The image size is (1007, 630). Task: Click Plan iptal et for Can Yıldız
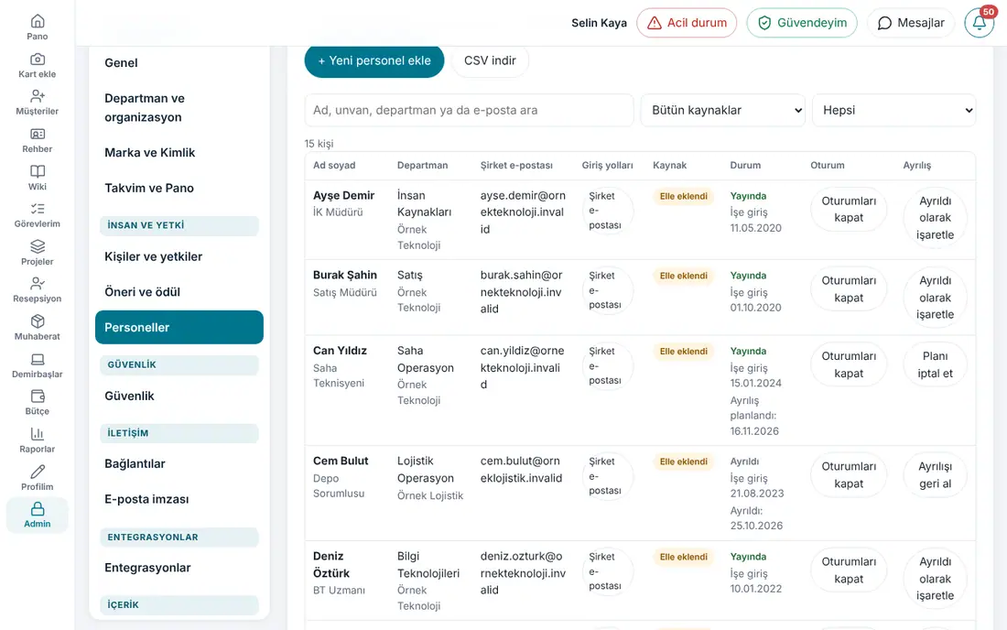click(x=935, y=364)
